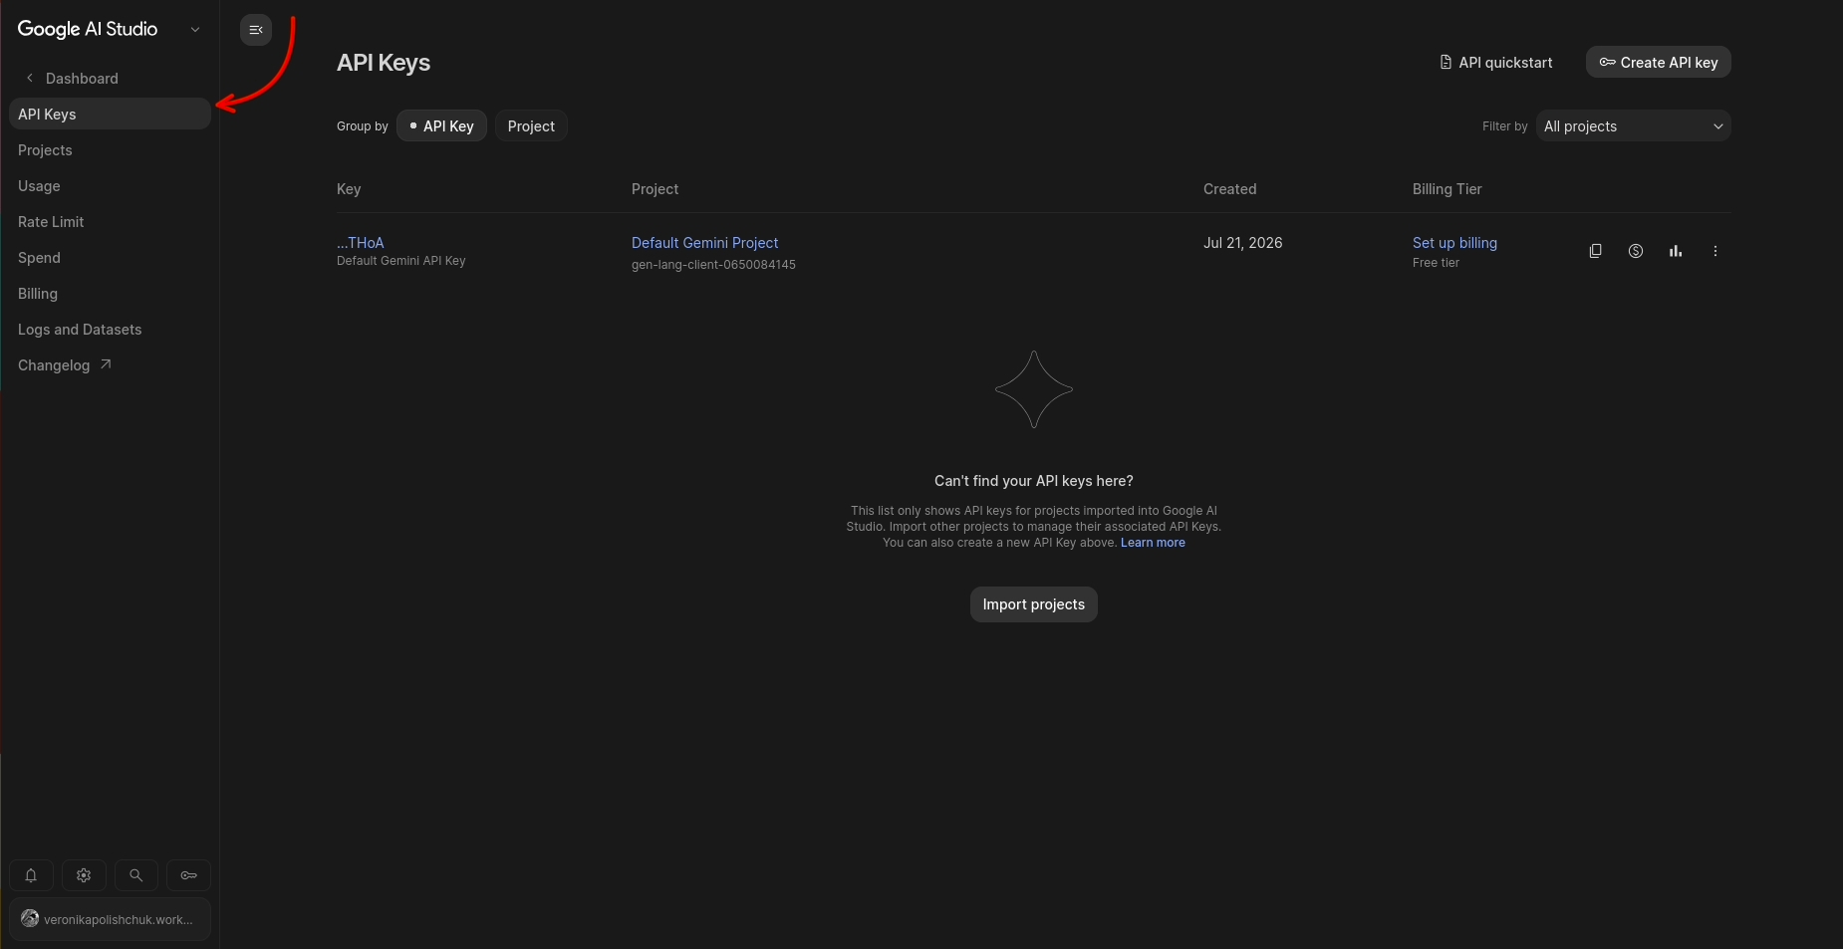Open notifications bell icon

coord(31,875)
